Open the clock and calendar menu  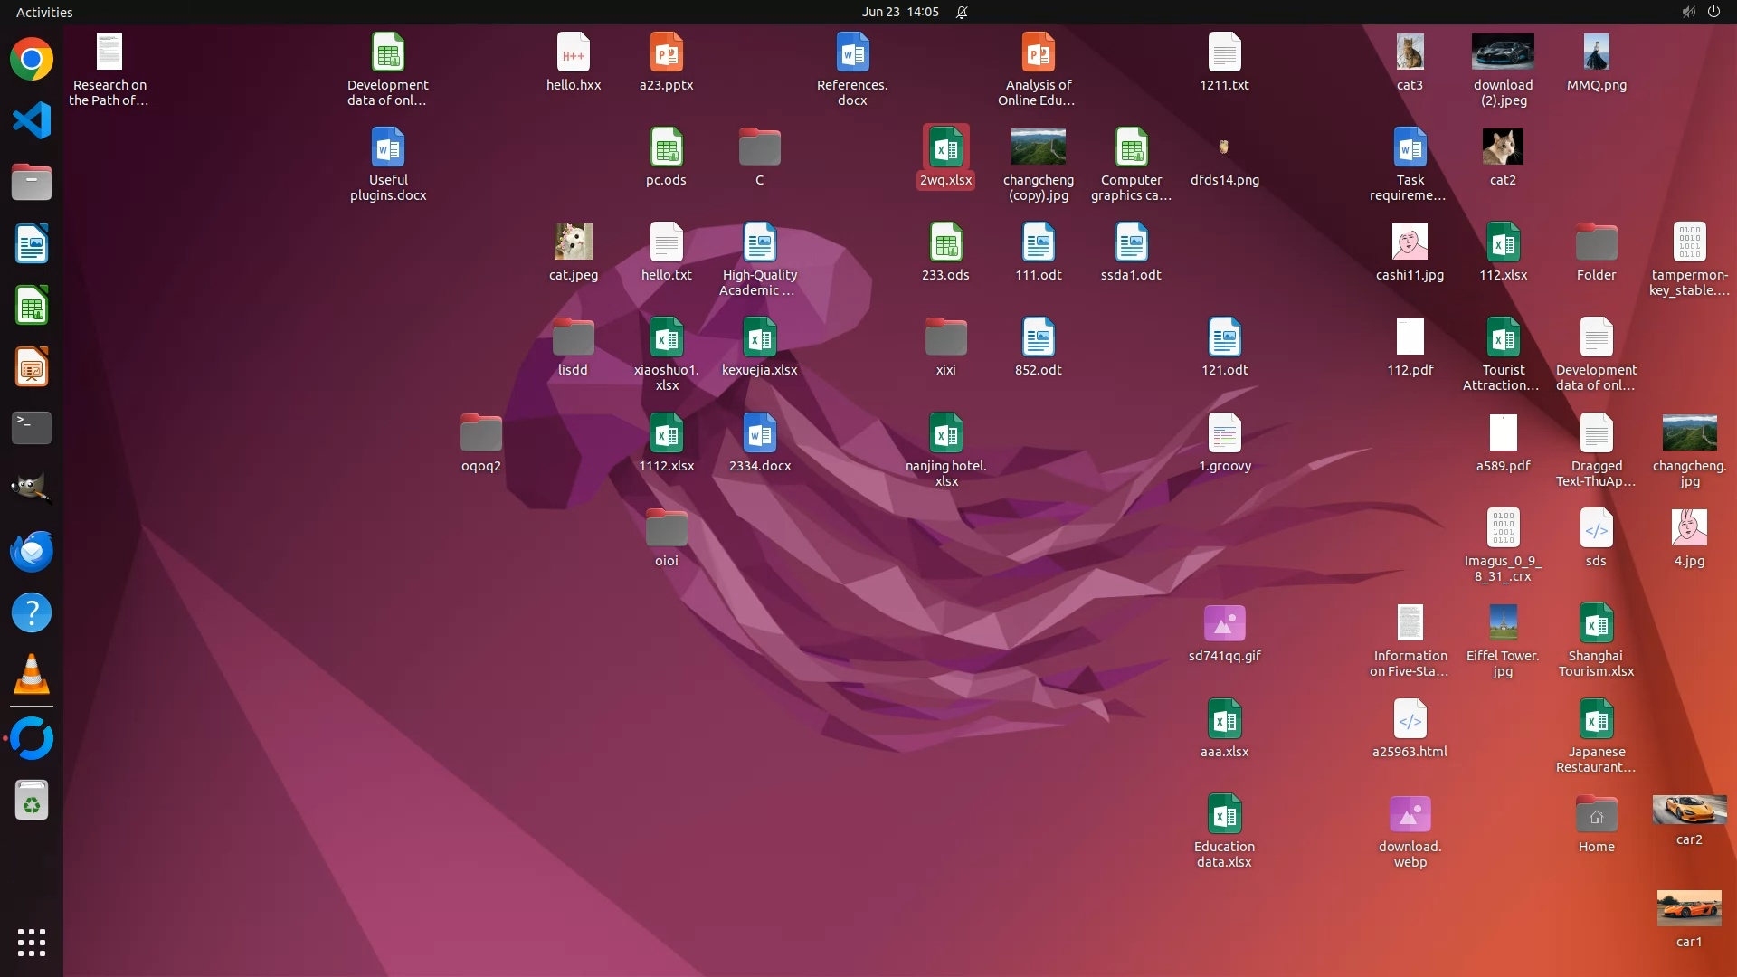899,12
